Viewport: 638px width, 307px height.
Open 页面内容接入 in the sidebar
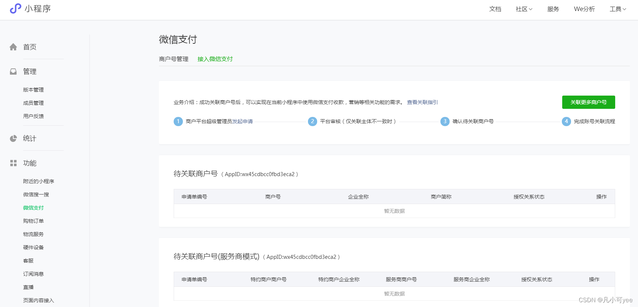pos(39,300)
